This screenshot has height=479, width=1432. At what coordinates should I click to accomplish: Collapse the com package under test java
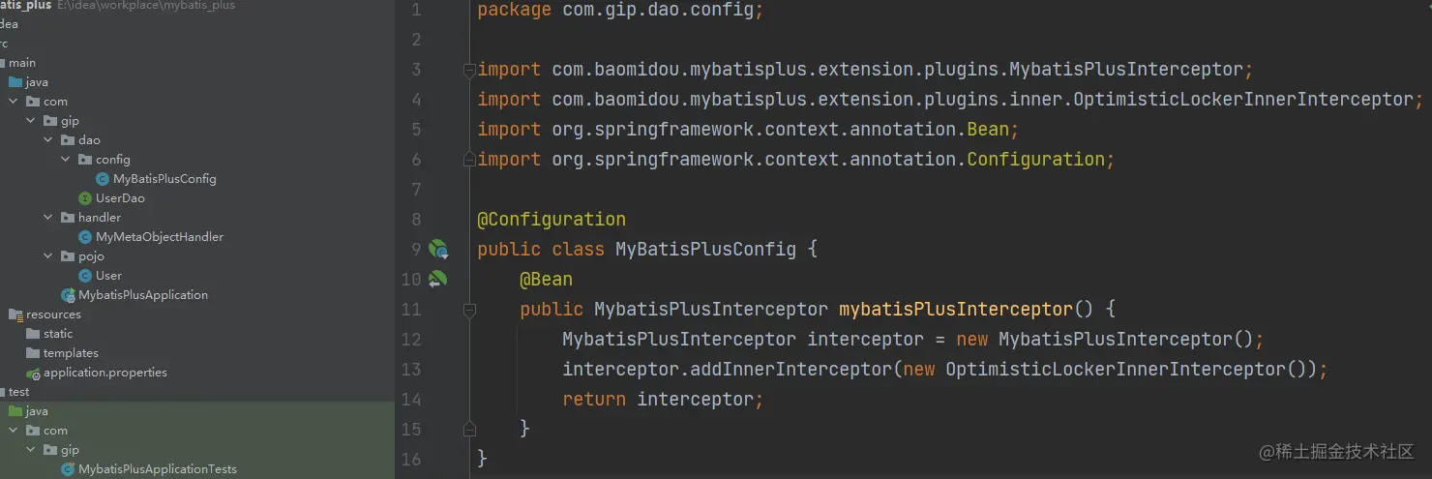14,431
